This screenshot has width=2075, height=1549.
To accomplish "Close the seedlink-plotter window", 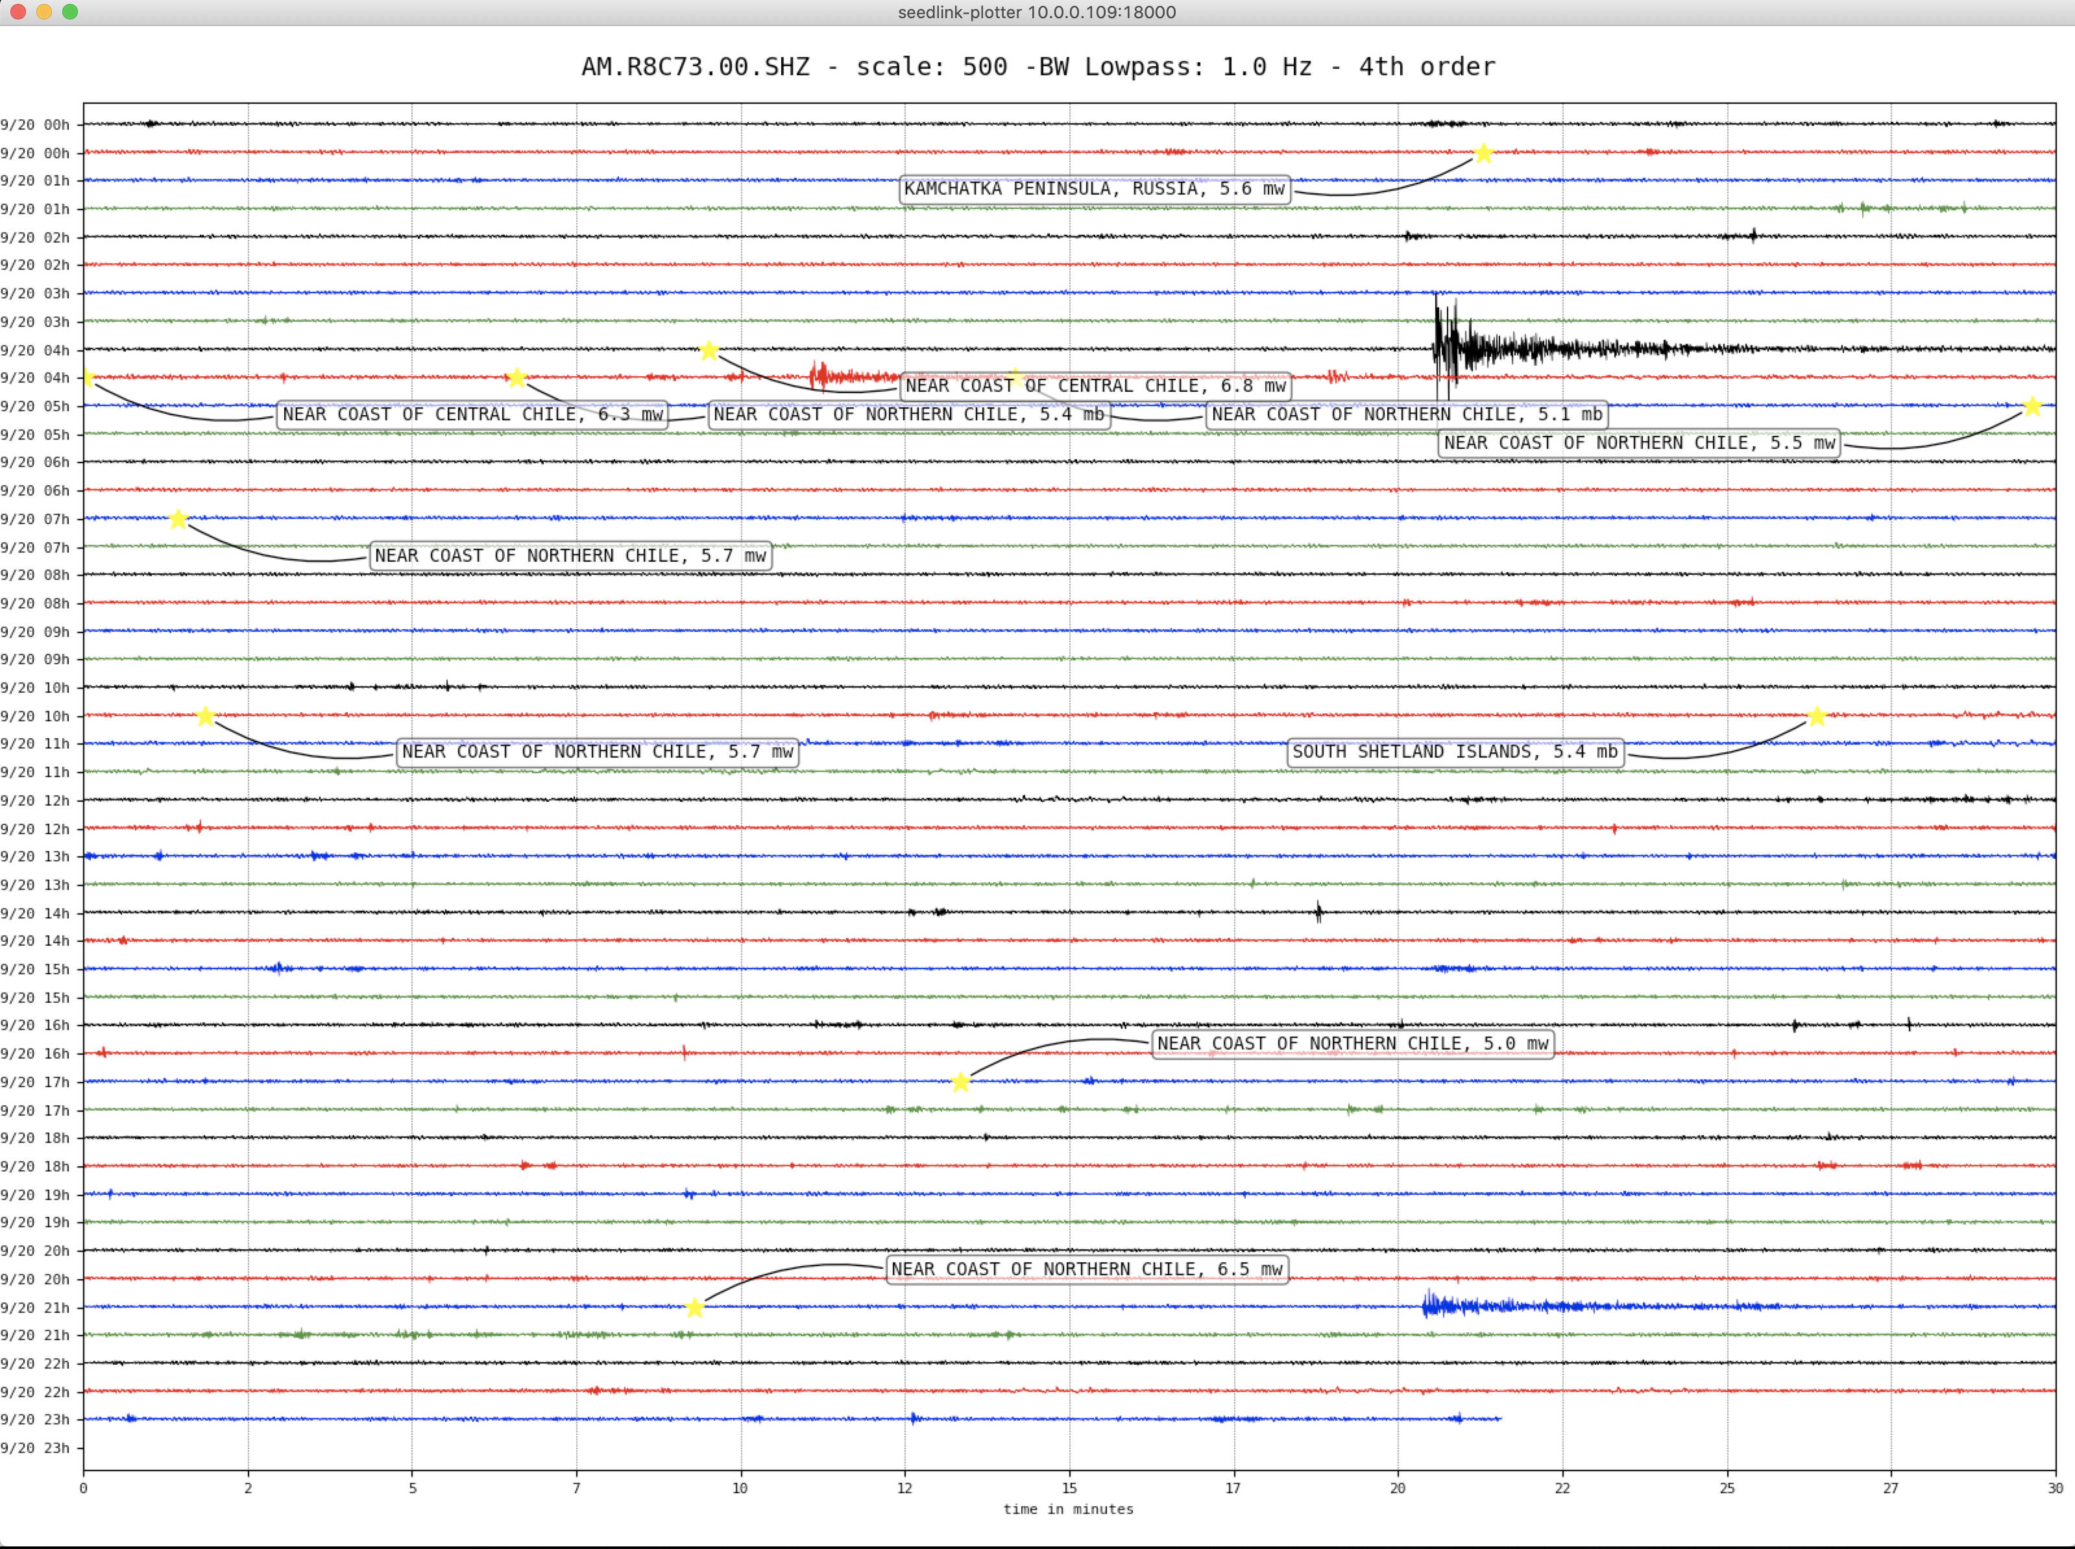I will [18, 11].
